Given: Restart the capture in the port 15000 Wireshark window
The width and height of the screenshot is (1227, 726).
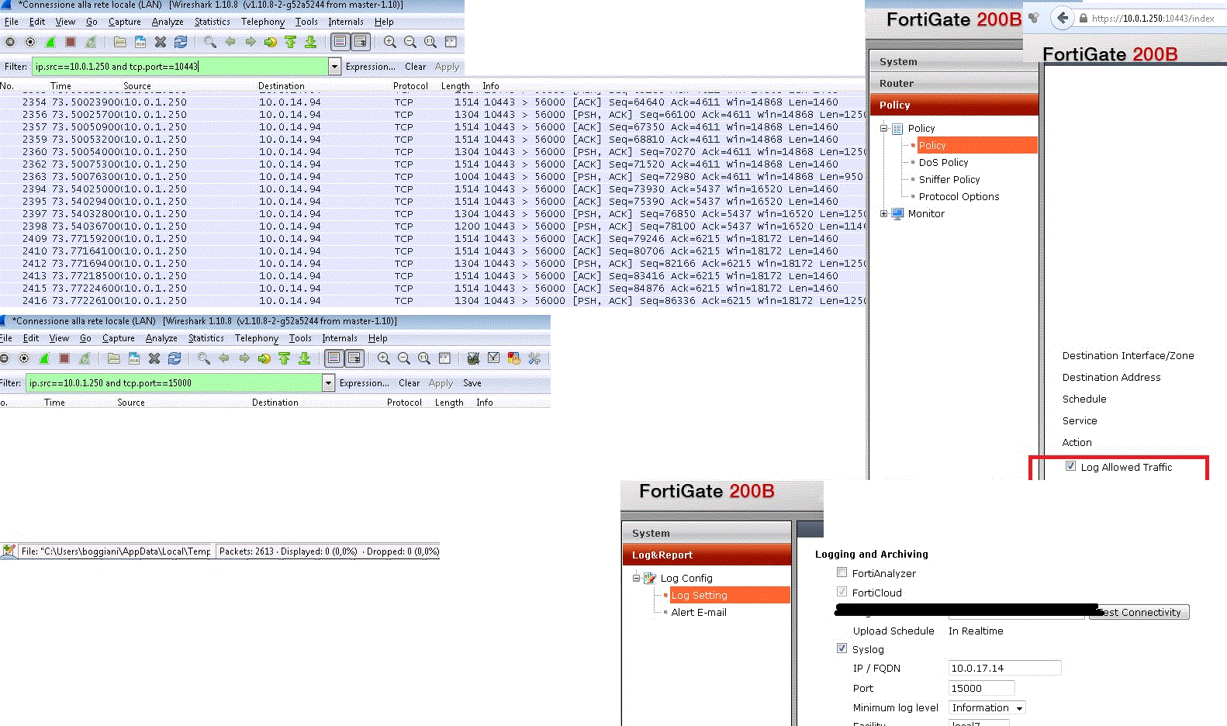Looking at the screenshot, I should point(85,358).
